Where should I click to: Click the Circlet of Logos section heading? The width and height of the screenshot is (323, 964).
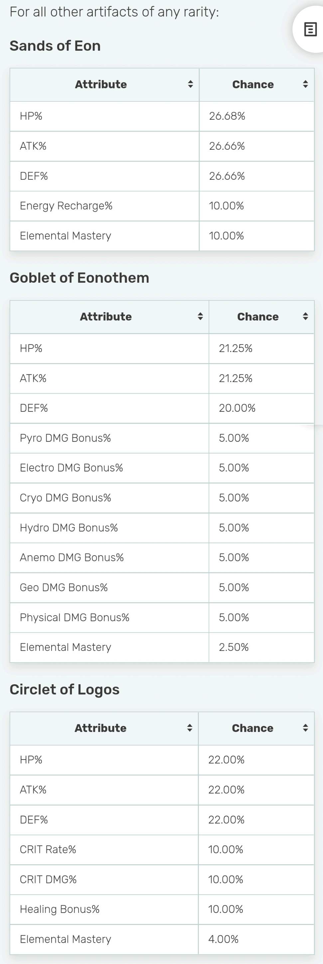tap(64, 689)
